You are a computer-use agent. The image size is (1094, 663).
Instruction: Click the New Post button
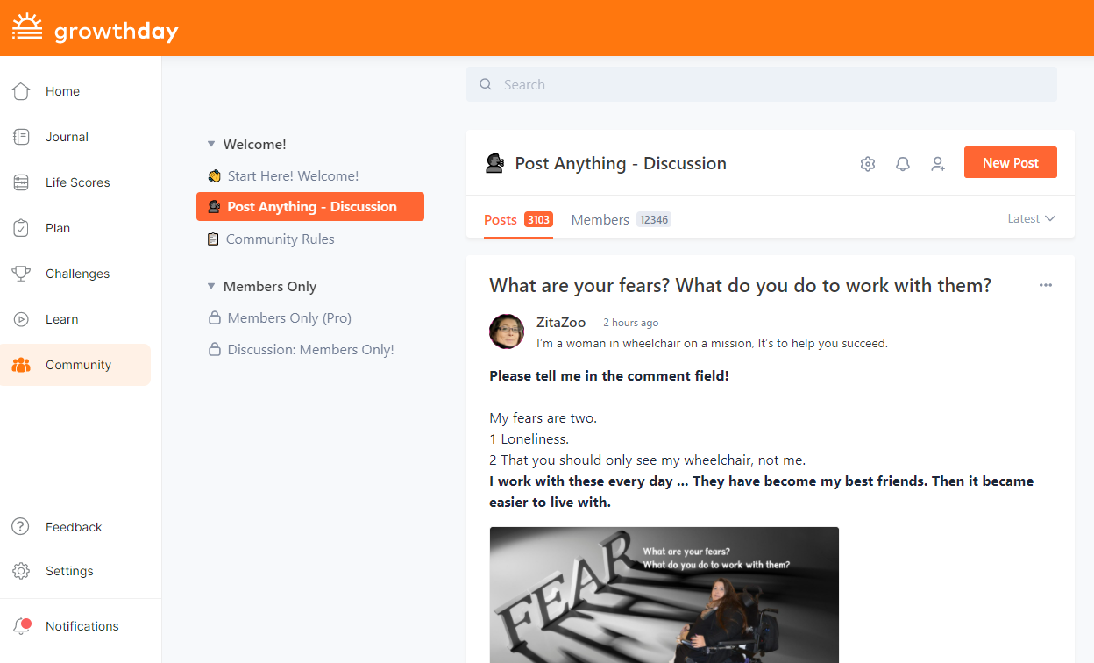[x=1011, y=162]
